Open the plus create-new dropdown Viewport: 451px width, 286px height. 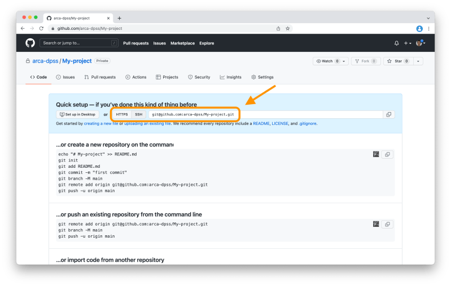(x=408, y=43)
